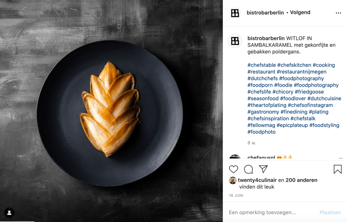This screenshot has height=222, width=347.
Task: Click the Plaatsen post-comment button
Action: coord(330,212)
